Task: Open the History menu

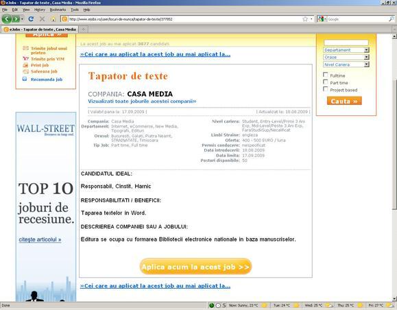Action: (x=40, y=10)
